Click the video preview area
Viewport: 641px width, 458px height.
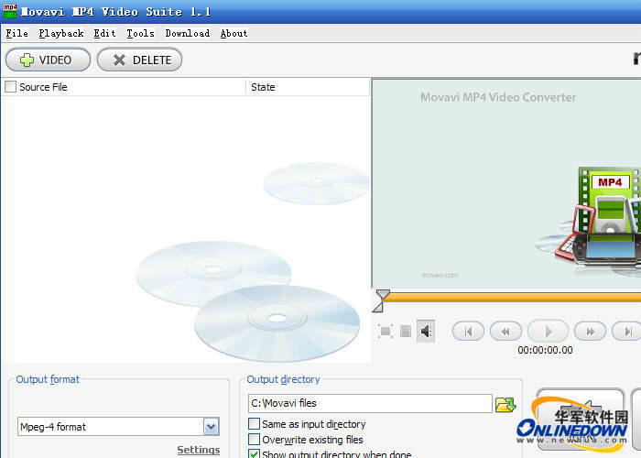click(x=506, y=183)
